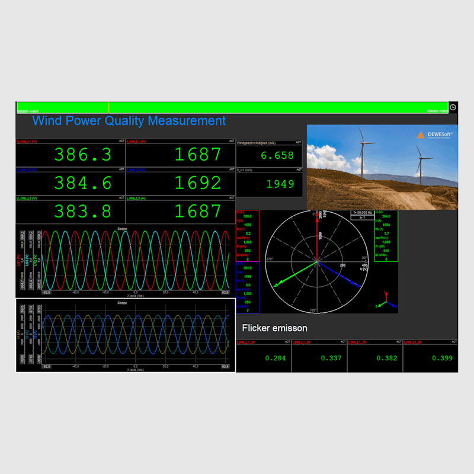This screenshot has width=474, height=474.
Task: Select the U_rms_L2 value 384.6
Action: point(83,183)
